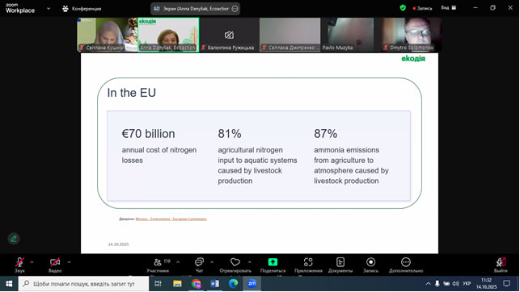
Task: Open the More (Дополнительно) options icon
Action: (x=406, y=262)
